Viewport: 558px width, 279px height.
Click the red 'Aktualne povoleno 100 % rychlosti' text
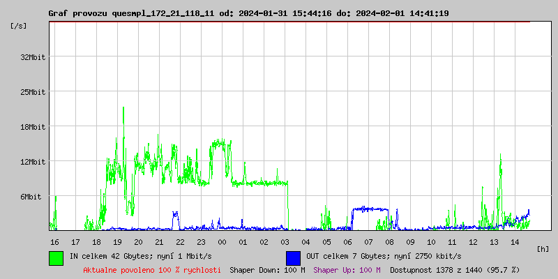click(x=152, y=269)
